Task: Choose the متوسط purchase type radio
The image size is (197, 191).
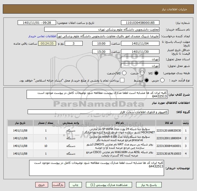Action: (x=146, y=80)
